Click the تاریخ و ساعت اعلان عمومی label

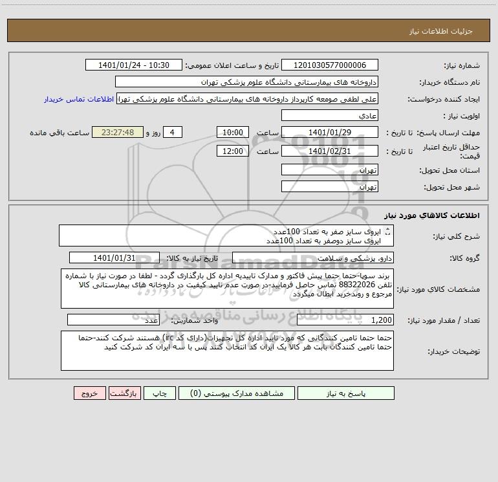pos(232,65)
